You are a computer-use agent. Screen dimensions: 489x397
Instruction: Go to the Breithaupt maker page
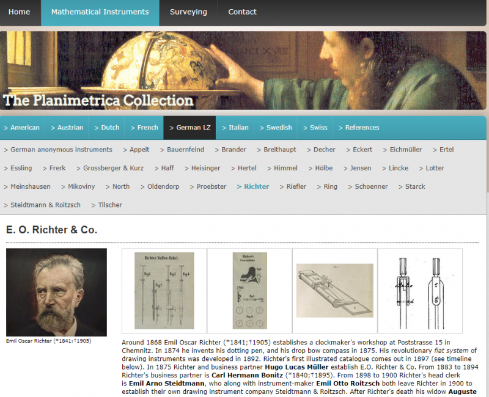coord(276,150)
